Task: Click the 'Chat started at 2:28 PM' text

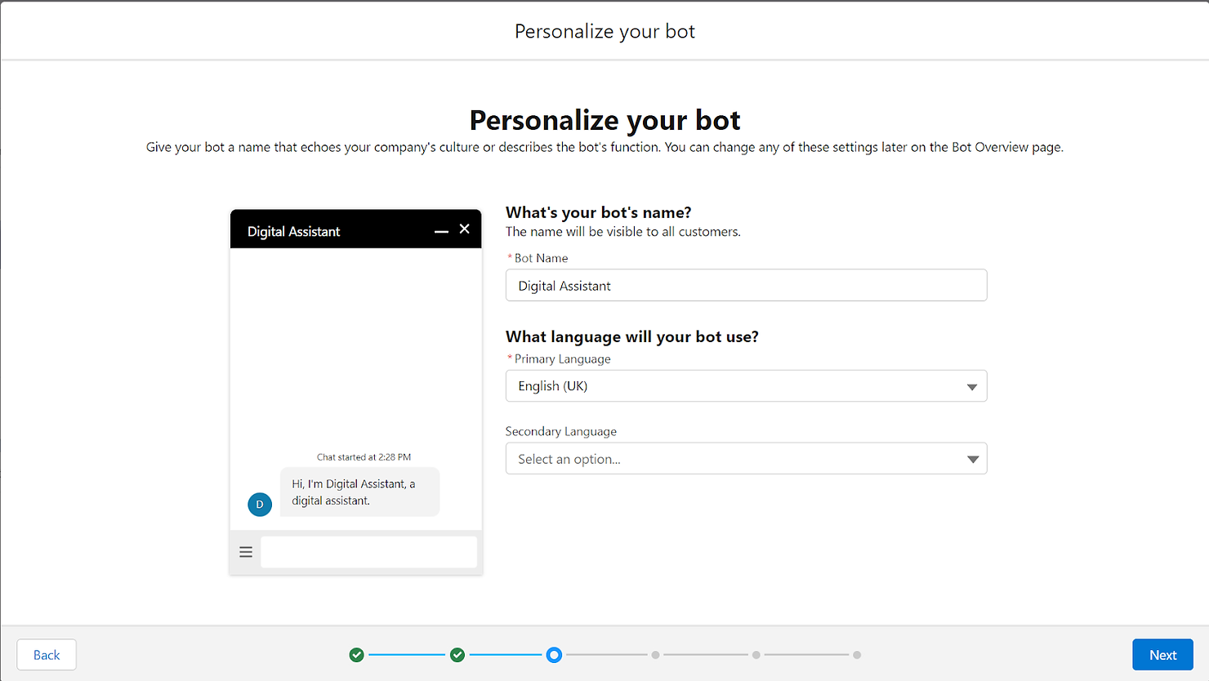Action: 364,457
